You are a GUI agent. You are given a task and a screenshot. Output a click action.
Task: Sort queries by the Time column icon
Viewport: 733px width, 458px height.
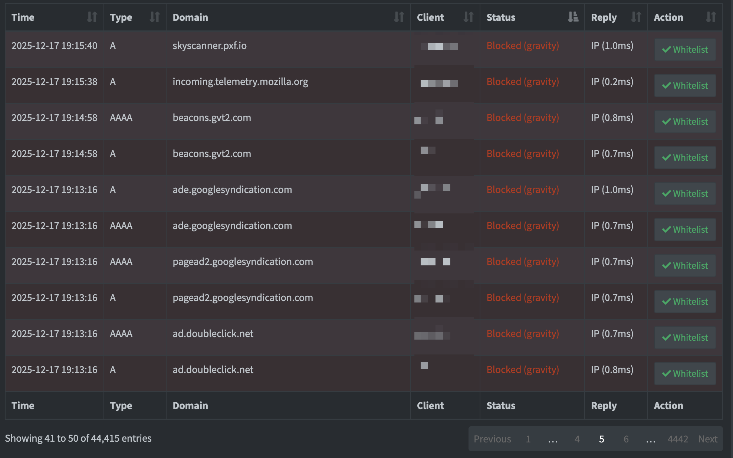93,17
